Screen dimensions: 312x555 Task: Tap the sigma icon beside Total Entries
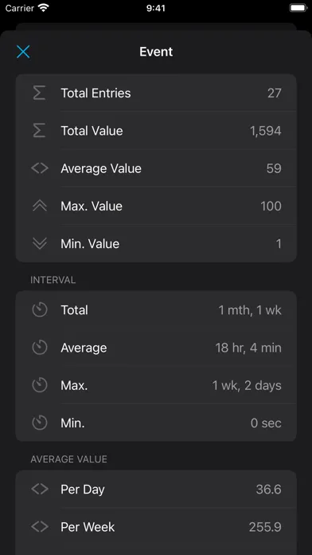(39, 93)
